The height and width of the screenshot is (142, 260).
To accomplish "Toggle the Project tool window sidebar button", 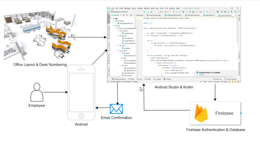I will click(109, 19).
